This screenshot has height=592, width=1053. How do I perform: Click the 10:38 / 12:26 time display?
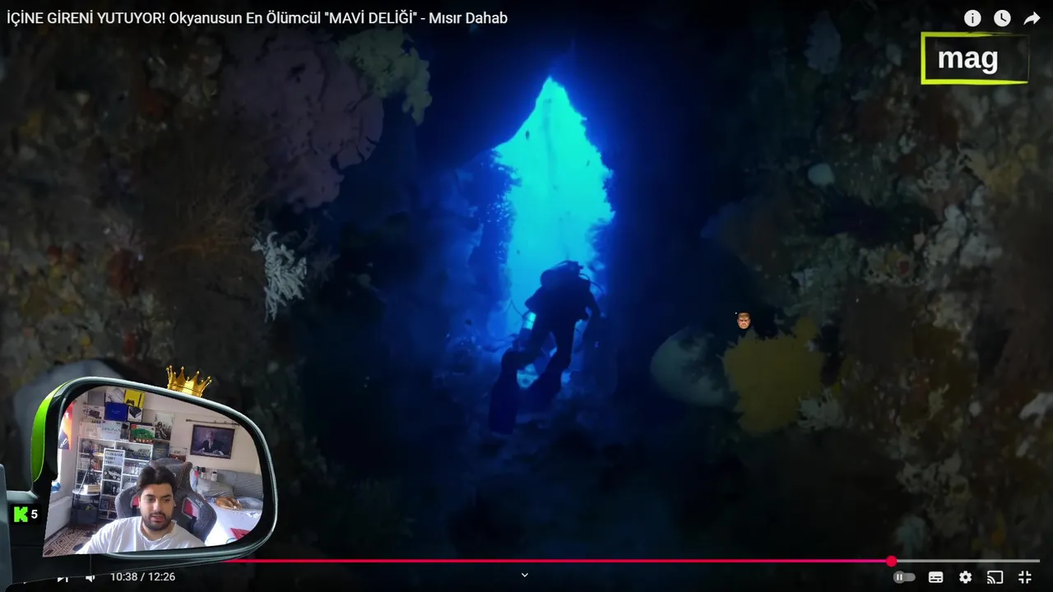[x=142, y=577]
